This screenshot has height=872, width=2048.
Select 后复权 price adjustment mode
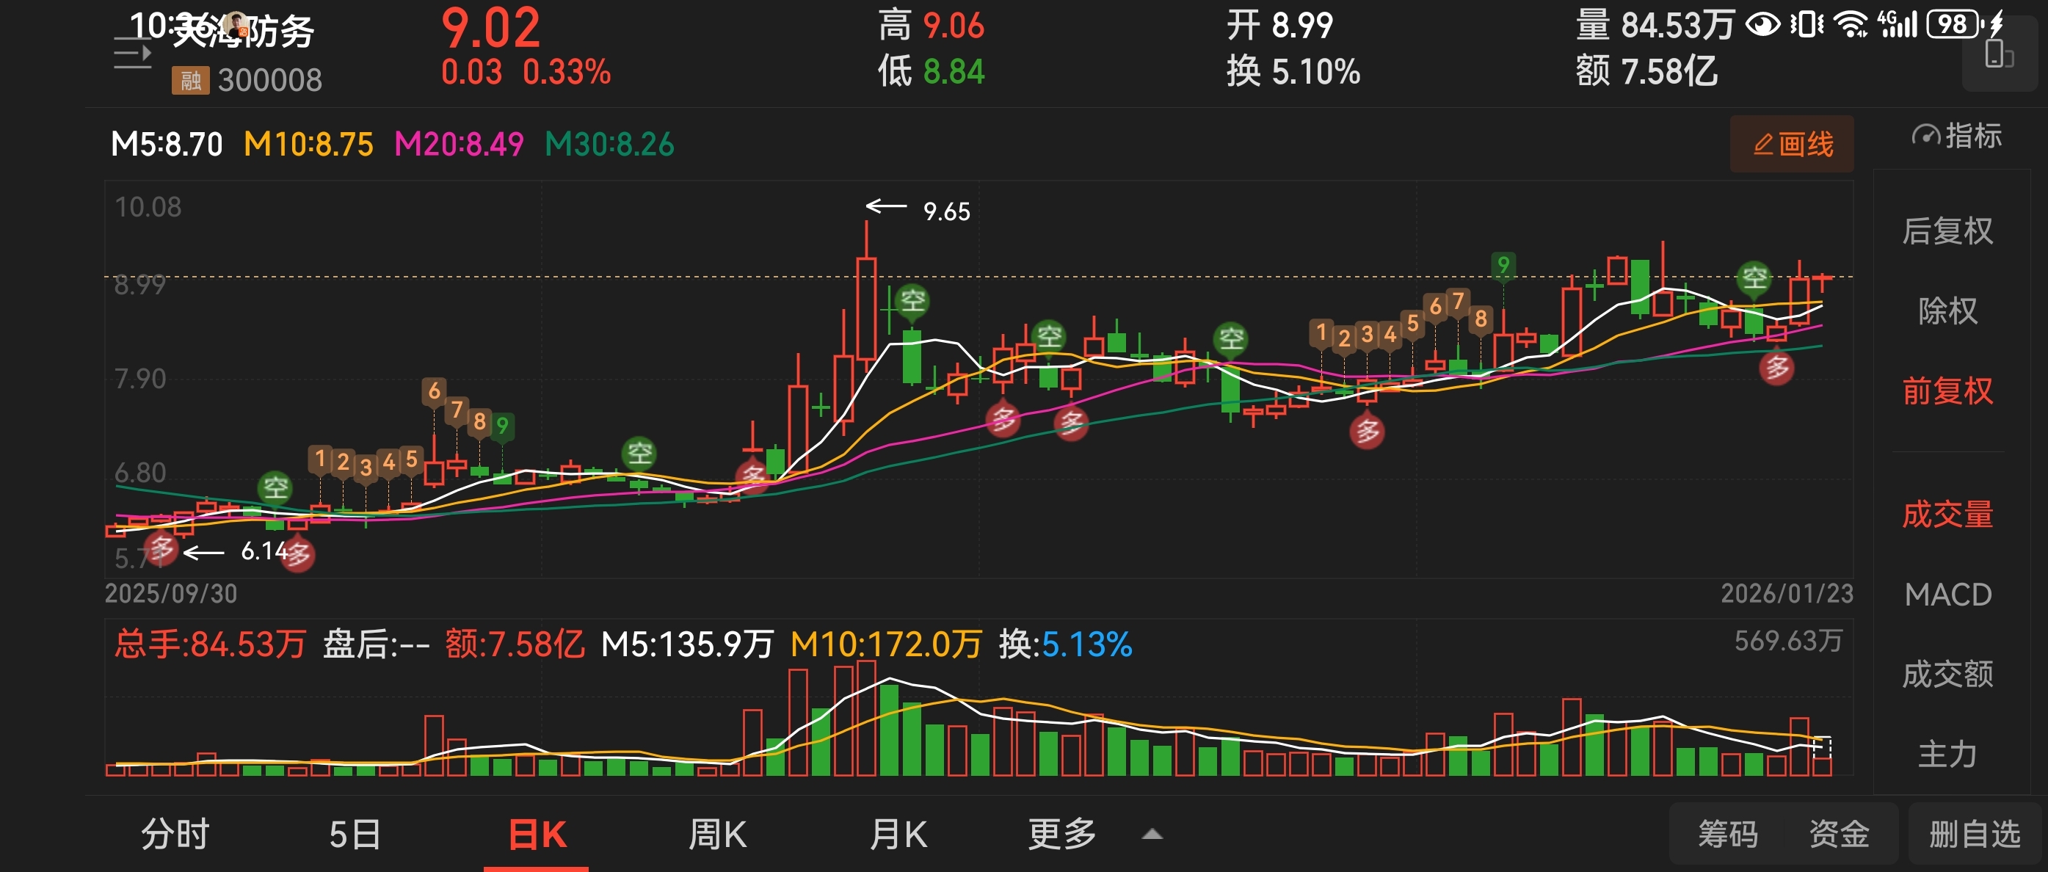coord(1947,231)
